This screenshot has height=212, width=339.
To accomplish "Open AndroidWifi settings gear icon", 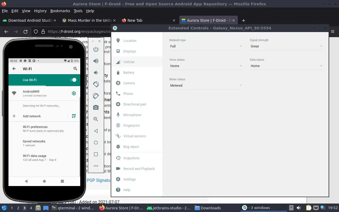I will (x=74, y=93).
